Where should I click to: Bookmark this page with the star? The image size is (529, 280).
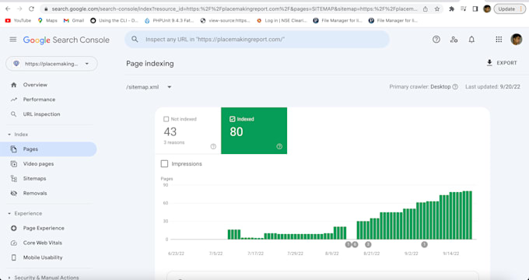[437, 9]
